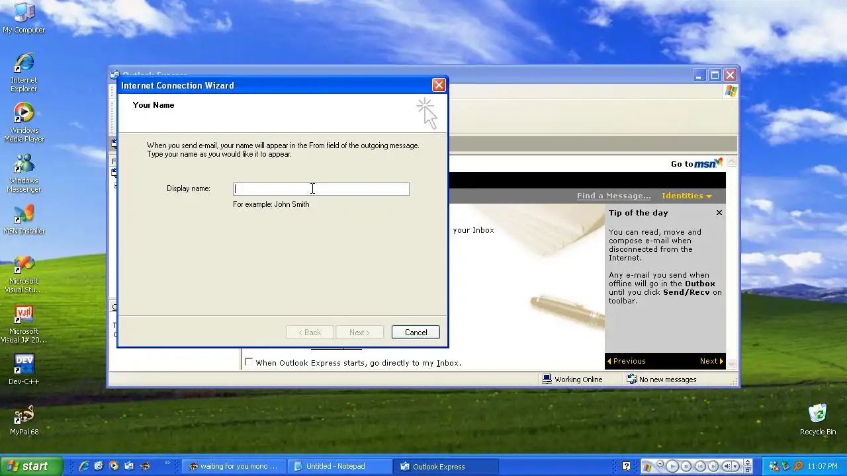The image size is (847, 476).
Task: Open My Computer desktop icon
Action: click(24, 18)
